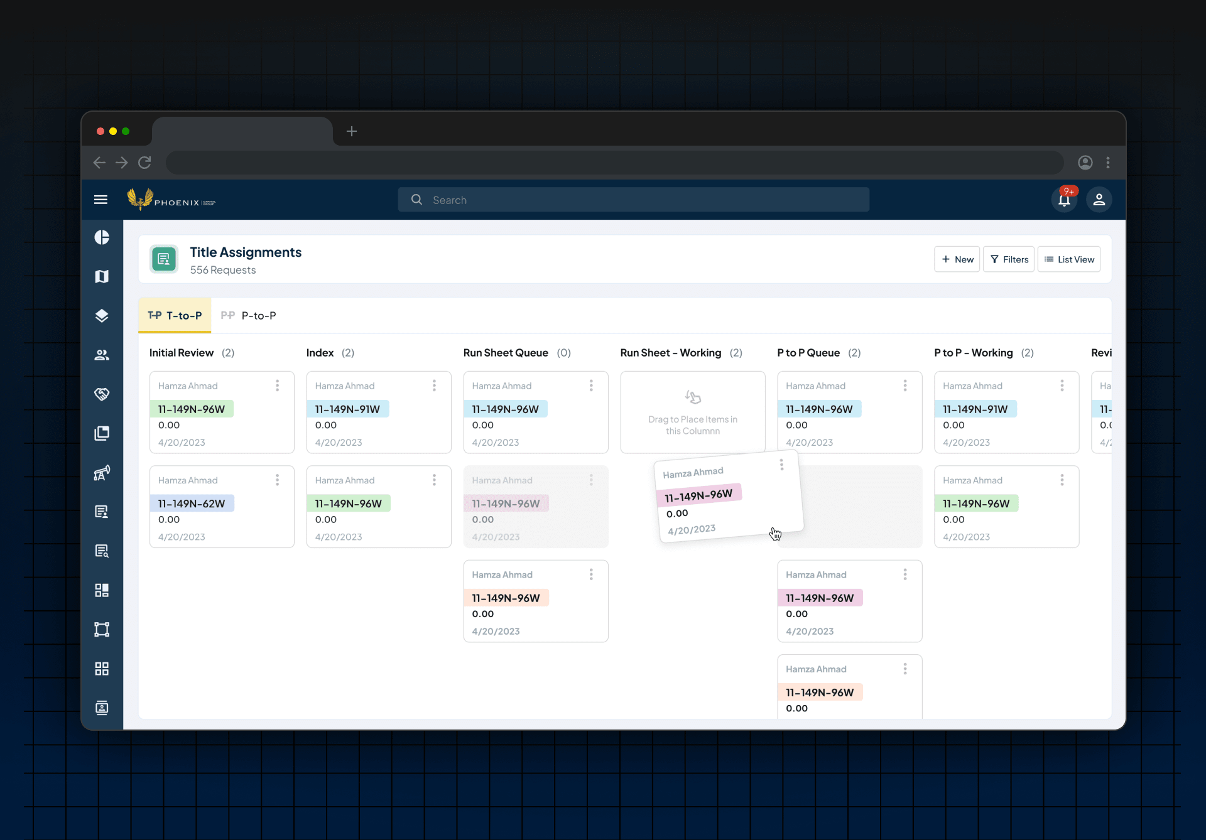Open the dashboard tiles sidebar icon
The height and width of the screenshot is (840, 1206).
click(x=102, y=590)
